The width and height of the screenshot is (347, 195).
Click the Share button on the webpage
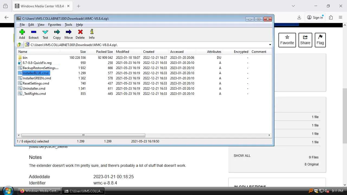point(305,40)
